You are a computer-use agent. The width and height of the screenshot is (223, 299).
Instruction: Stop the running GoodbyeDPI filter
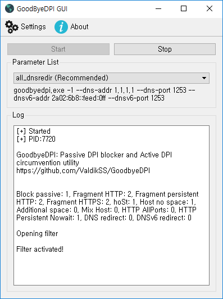point(165,49)
